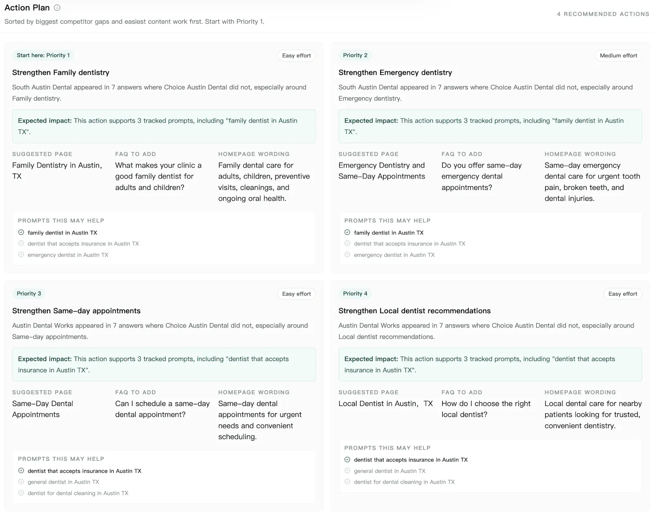This screenshot has width=654, height=515.
Task: Click Easy effort tag on Family dentistry card
Action: point(296,56)
